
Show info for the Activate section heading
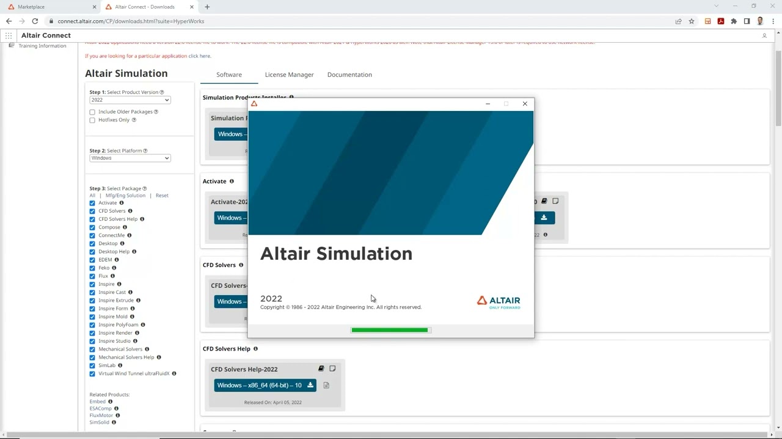click(x=232, y=181)
